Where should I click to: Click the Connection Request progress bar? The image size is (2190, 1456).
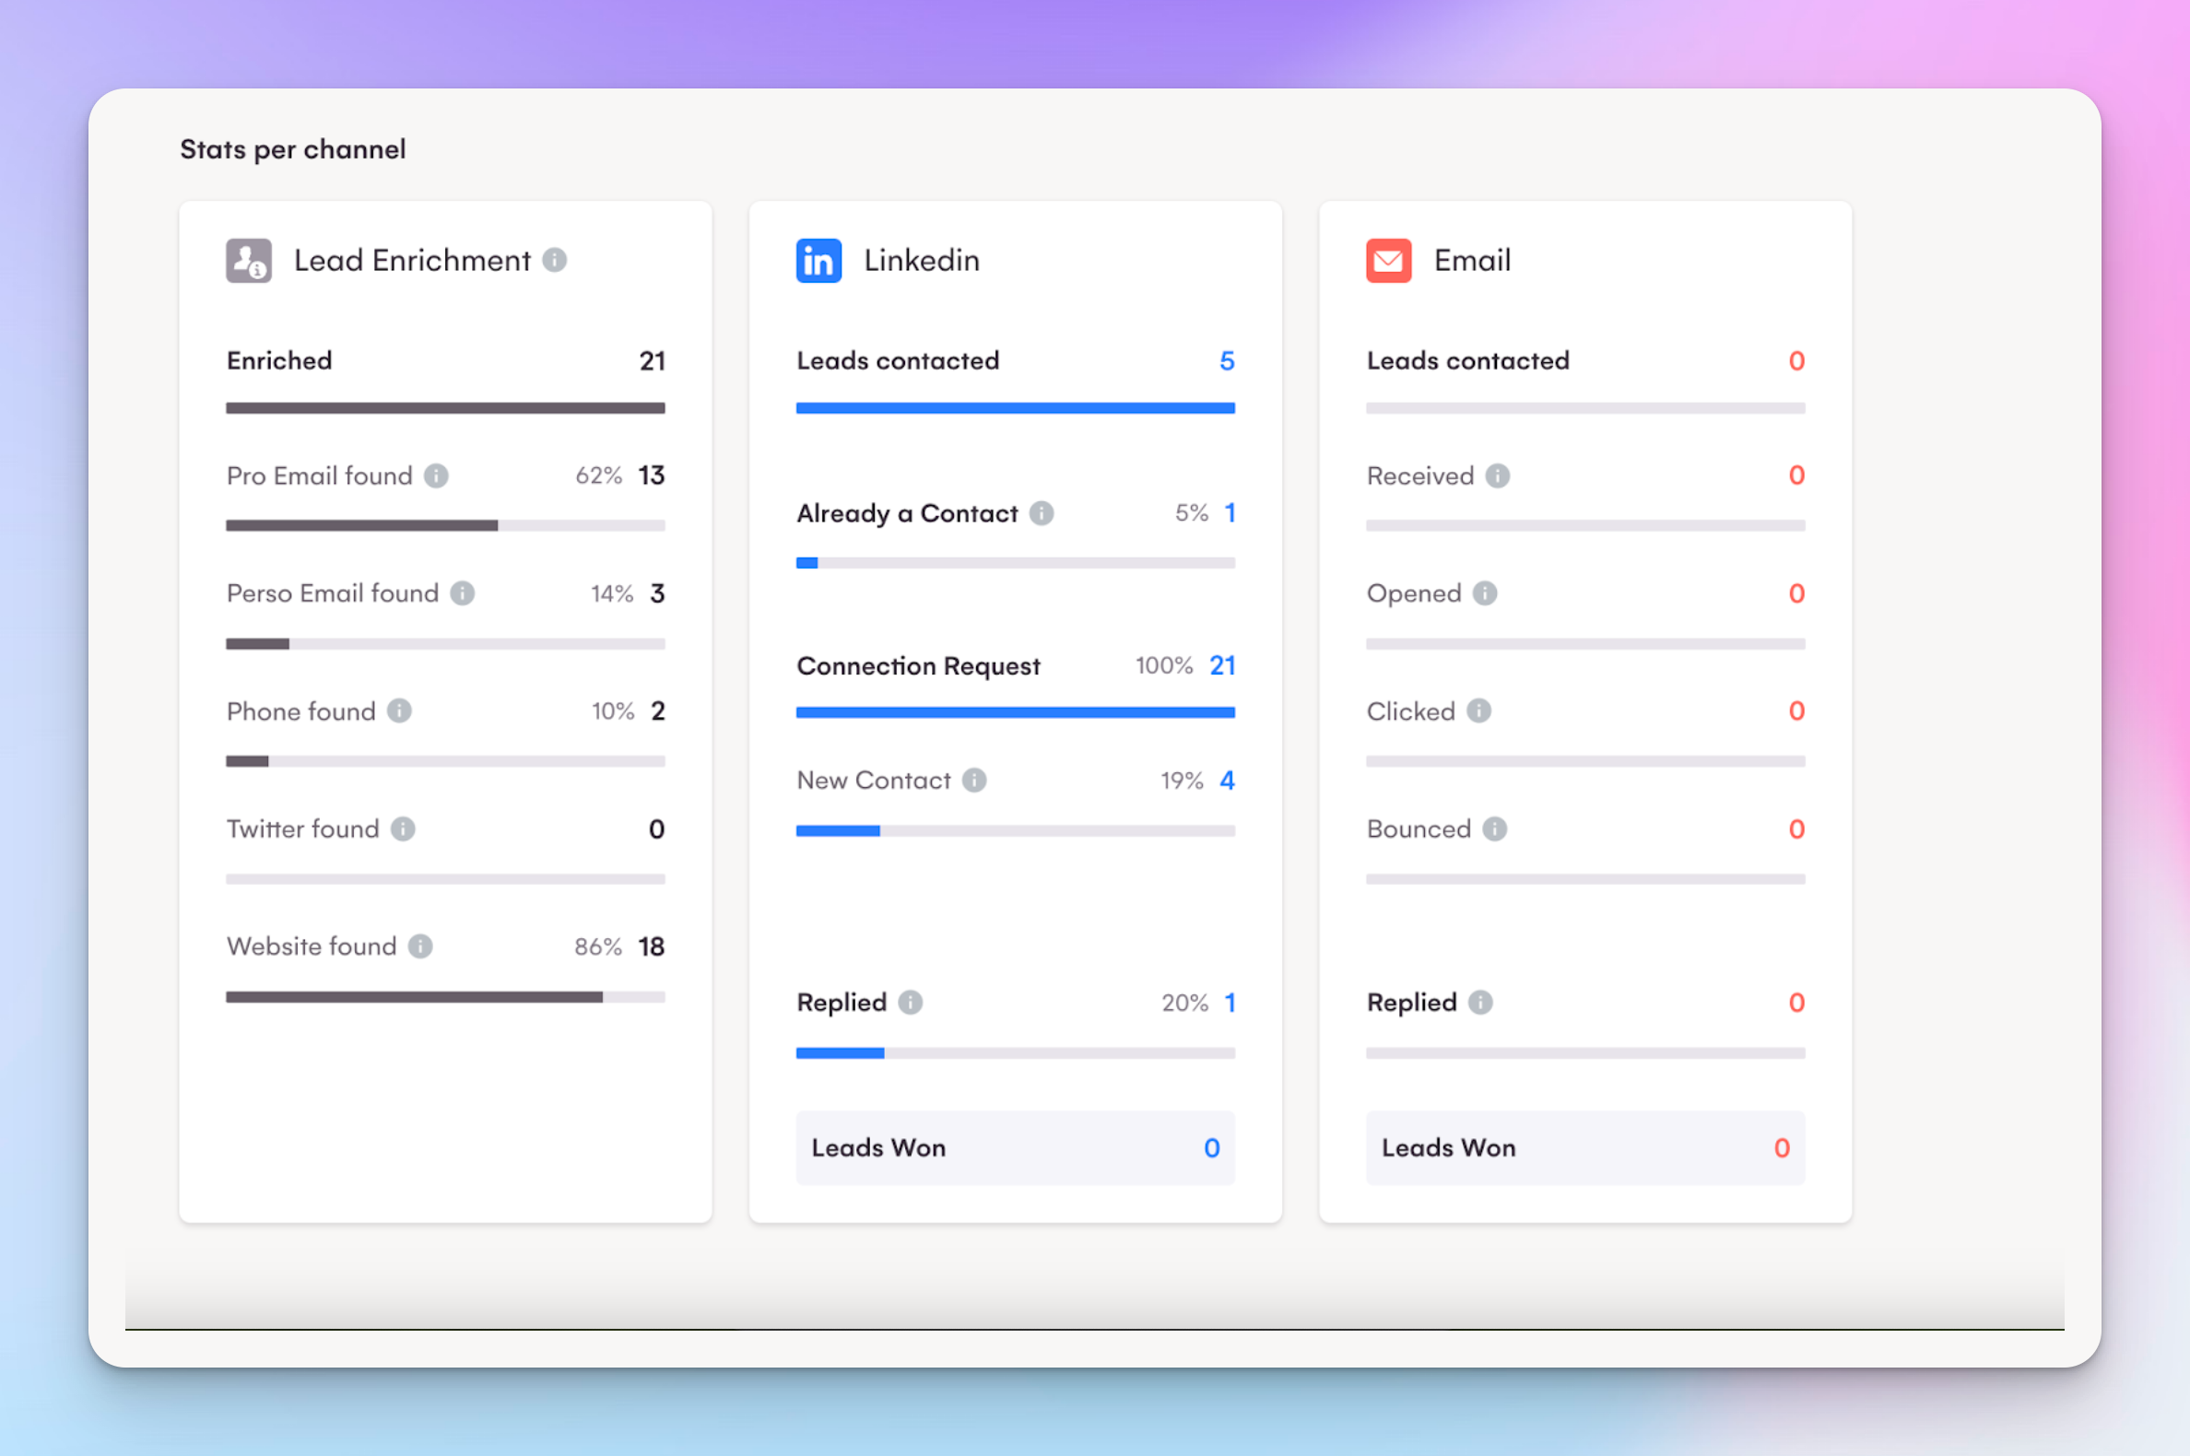(x=1014, y=712)
